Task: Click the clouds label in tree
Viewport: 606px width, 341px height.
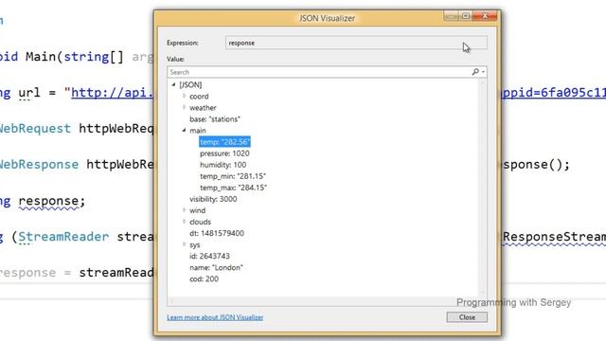Action: click(200, 222)
